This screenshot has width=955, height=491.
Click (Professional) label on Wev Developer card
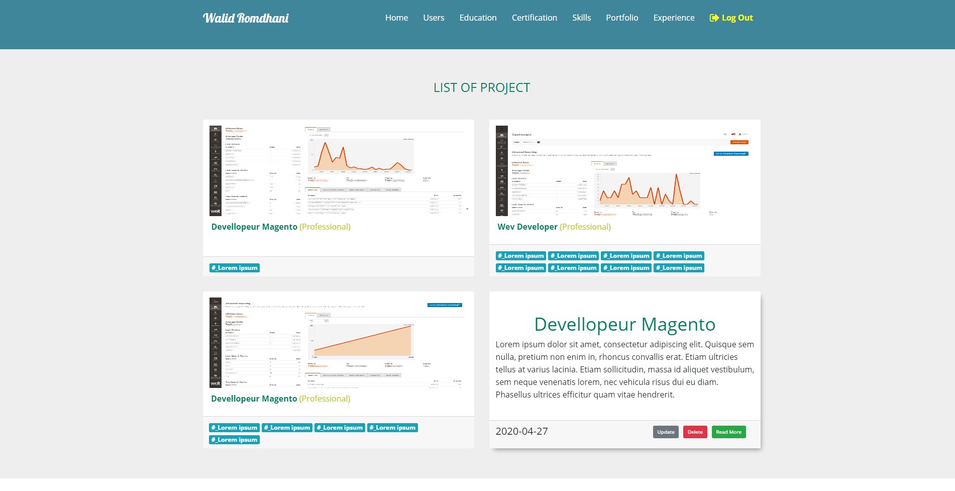(585, 227)
